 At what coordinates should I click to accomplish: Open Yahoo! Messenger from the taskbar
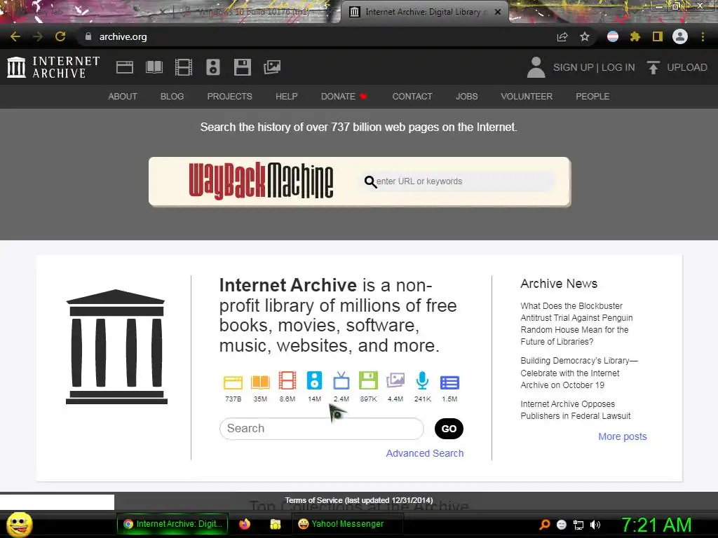tap(348, 524)
